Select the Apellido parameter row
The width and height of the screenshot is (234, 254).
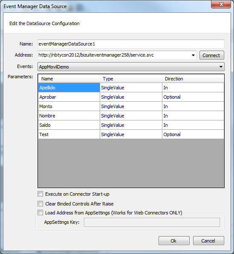pyautogui.click(x=131, y=88)
